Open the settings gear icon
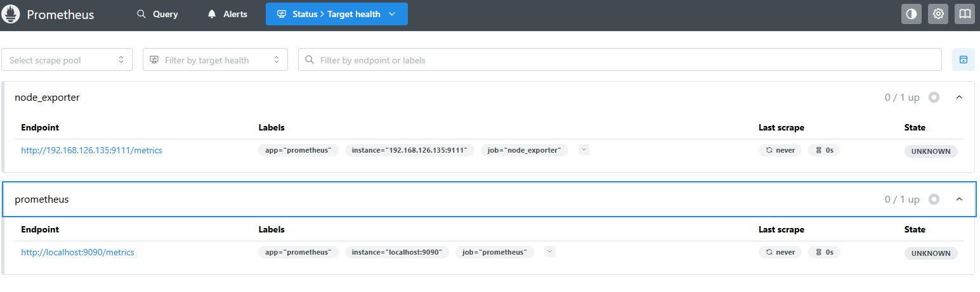980x292 pixels. [x=938, y=14]
